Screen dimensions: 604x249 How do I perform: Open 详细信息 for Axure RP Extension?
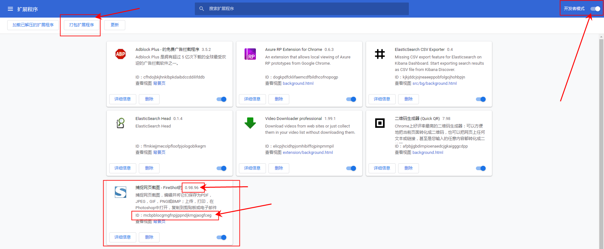point(252,99)
